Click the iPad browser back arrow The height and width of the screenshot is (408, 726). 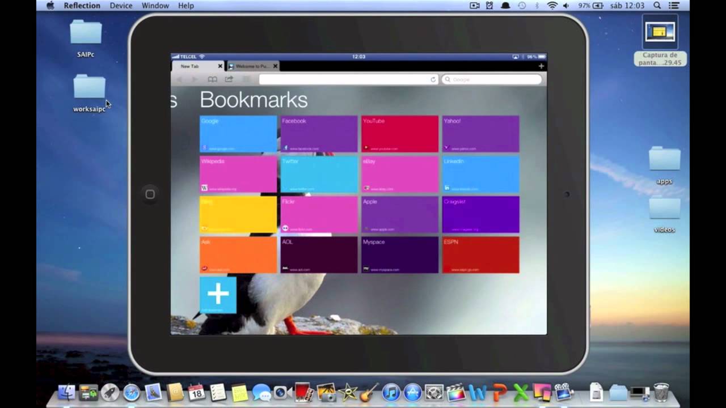pos(179,80)
